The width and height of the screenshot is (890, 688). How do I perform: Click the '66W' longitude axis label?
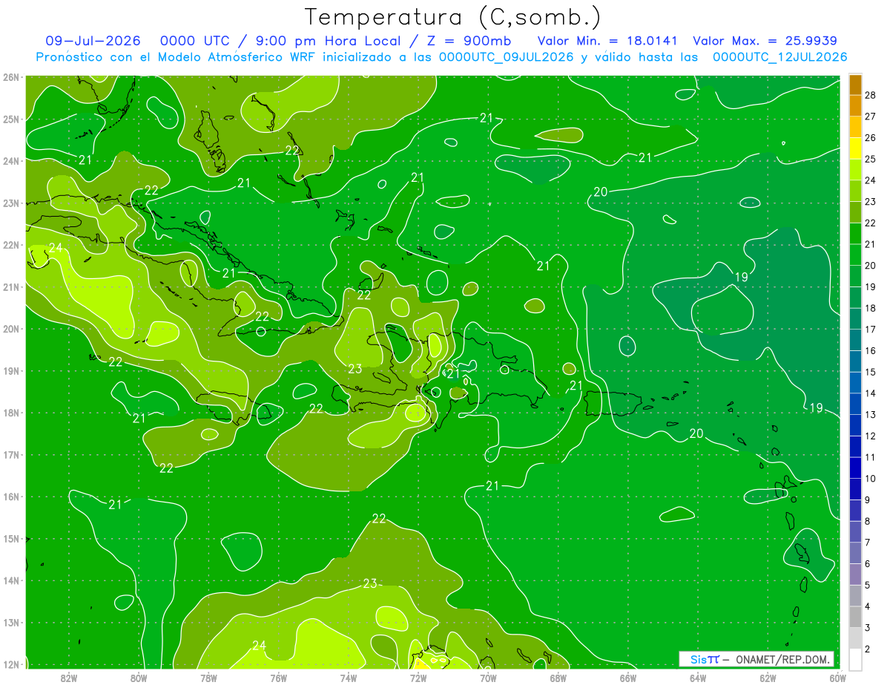[x=627, y=678]
